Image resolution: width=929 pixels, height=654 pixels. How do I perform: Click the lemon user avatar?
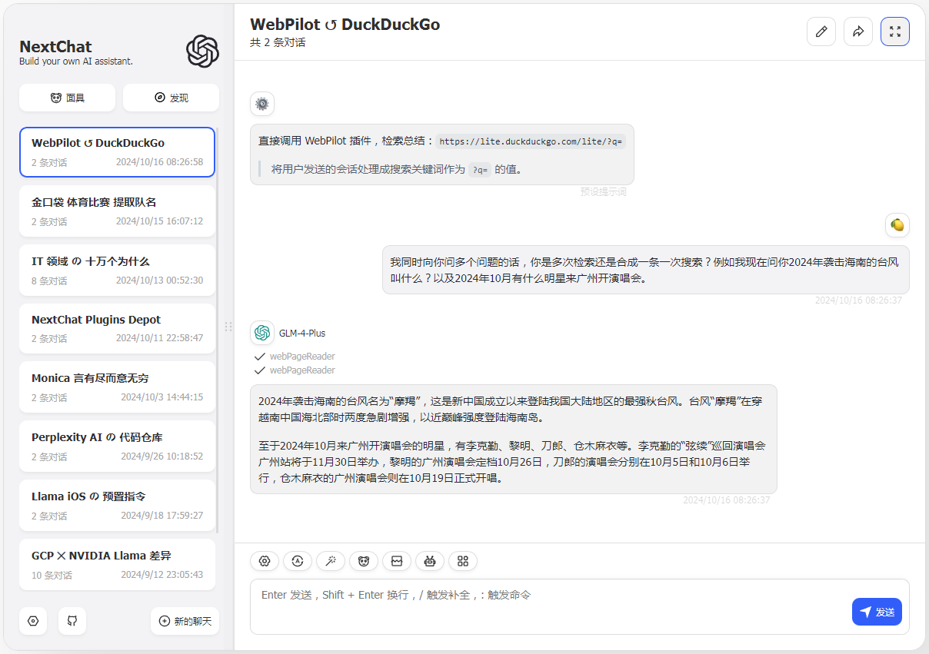coord(897,225)
